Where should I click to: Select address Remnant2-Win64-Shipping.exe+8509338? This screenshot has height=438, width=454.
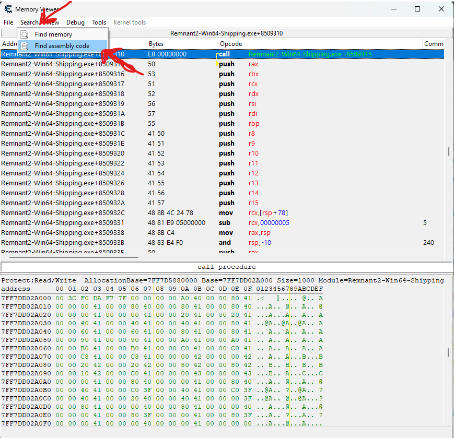coord(63,233)
